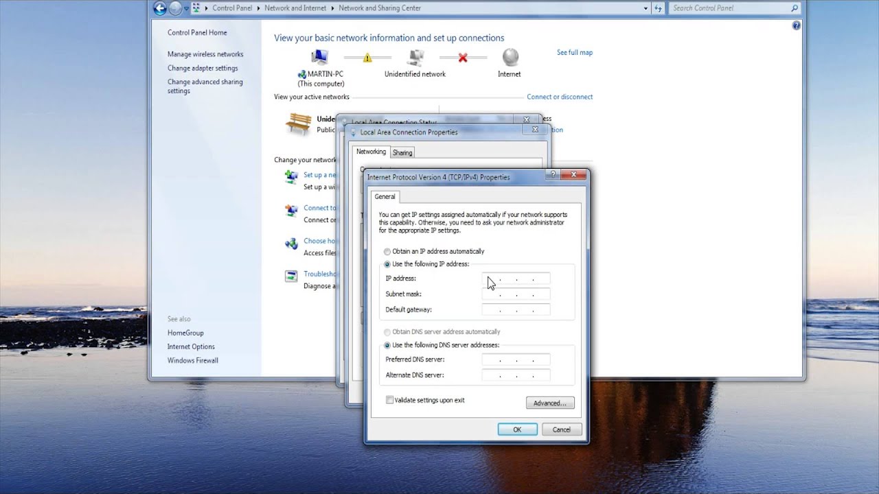Click Network and Internet breadcrumb
Viewport: 879px width, 494px height.
point(295,8)
